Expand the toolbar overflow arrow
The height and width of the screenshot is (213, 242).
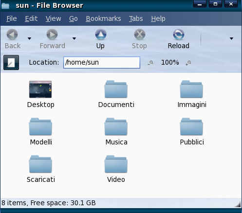pos(231,38)
